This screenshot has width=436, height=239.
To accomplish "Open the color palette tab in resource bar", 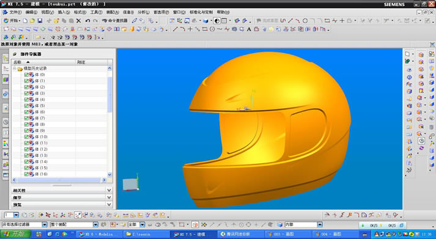I will pos(6,144).
